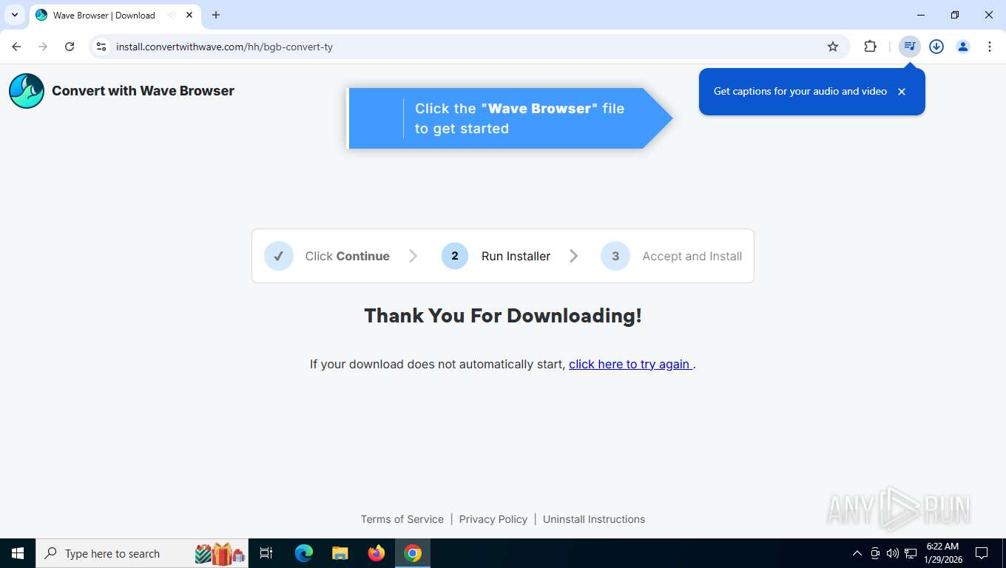The image size is (1006, 568).
Task: Click the tab audio mute speaker icon
Action: pos(172,15)
